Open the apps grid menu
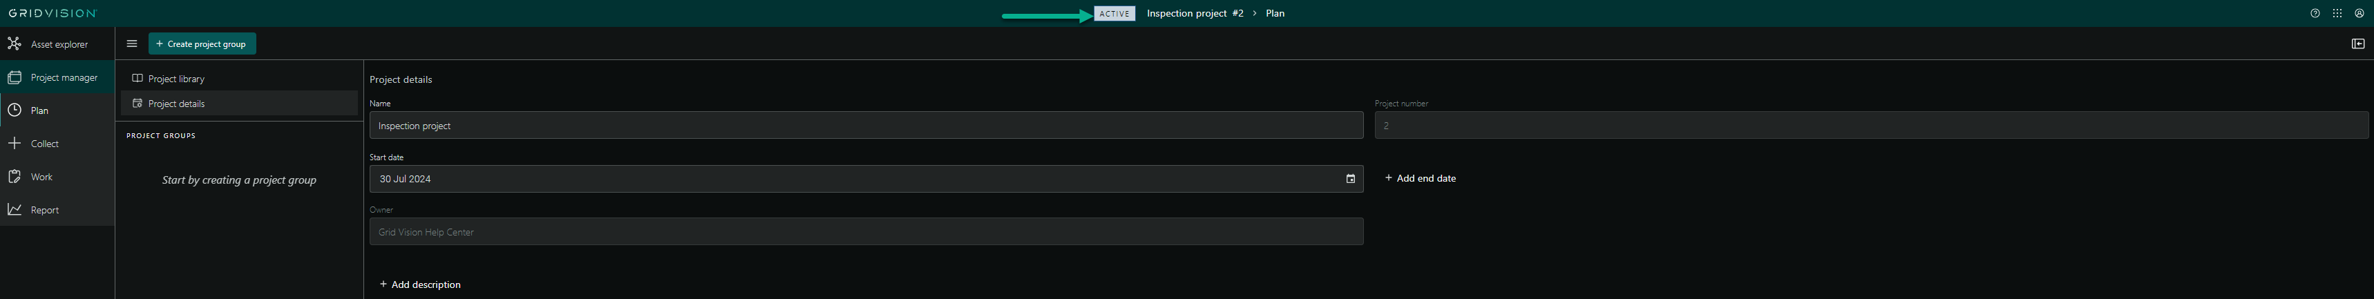Viewport: 2374px width, 299px height. click(2337, 14)
